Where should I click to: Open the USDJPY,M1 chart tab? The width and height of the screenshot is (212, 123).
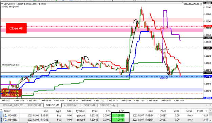click(89, 105)
